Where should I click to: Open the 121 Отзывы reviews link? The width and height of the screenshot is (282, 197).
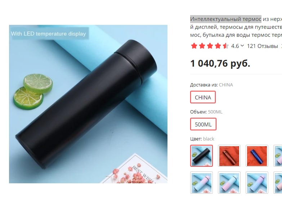point(263,46)
